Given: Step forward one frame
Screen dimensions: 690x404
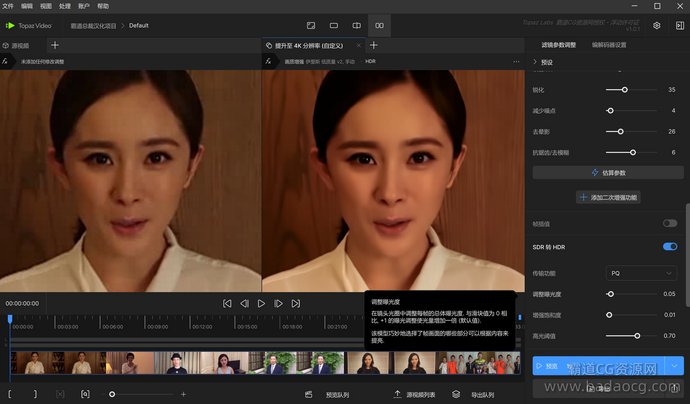Looking at the screenshot, I should 278,304.
